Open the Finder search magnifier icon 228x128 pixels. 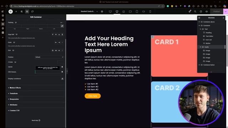click(195, 11)
